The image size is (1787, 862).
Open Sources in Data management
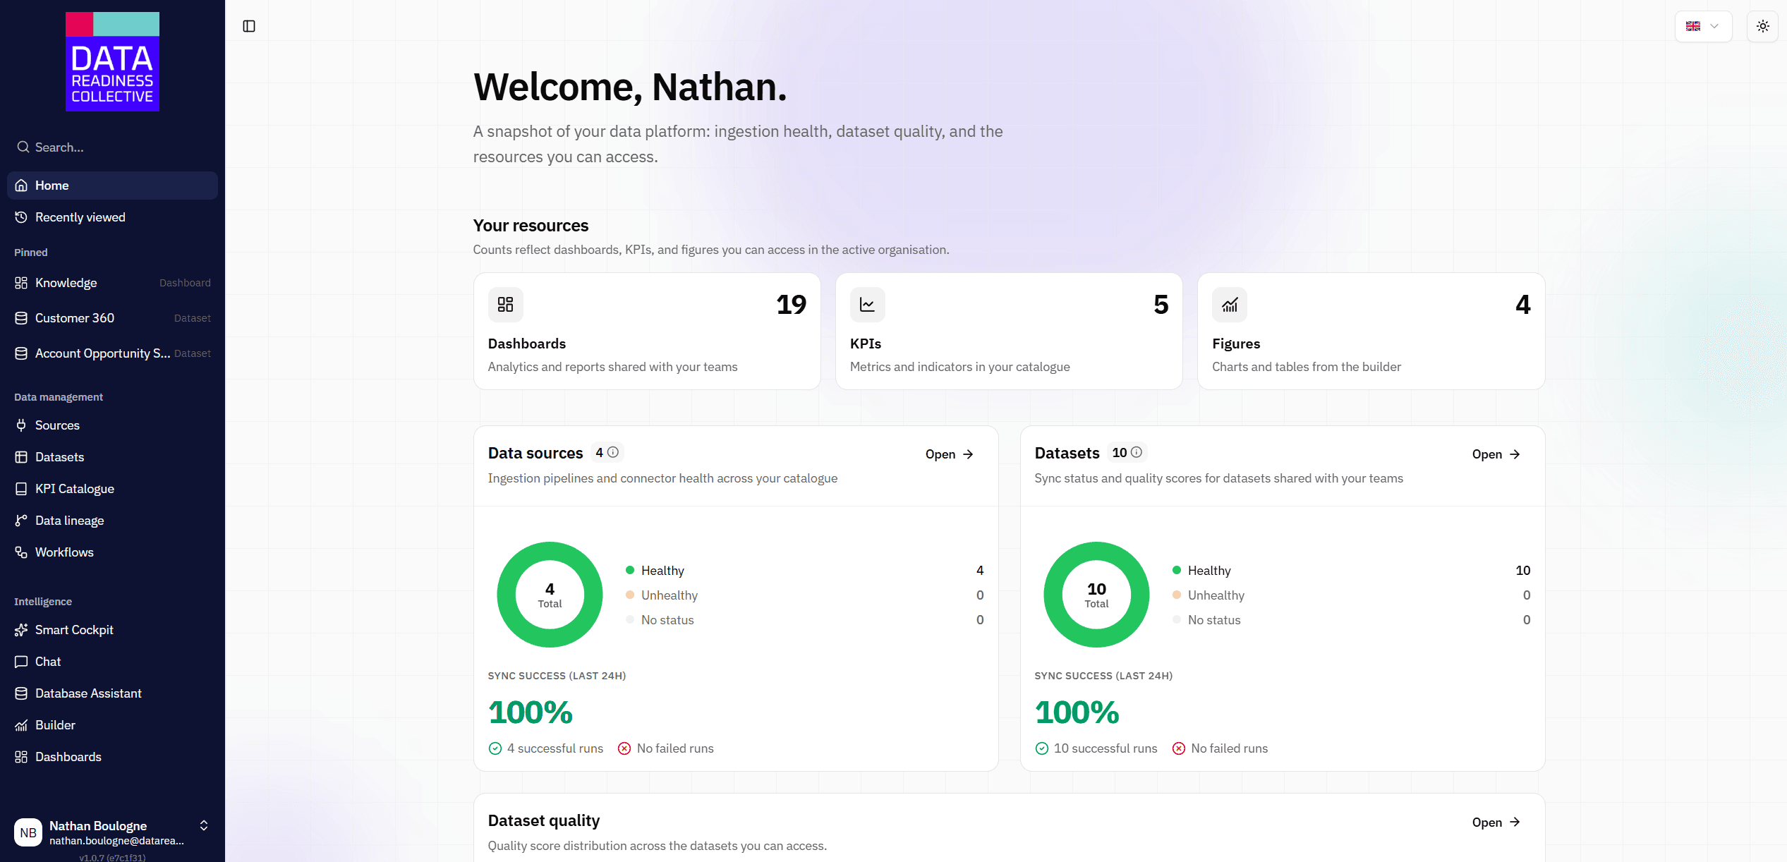[x=112, y=425]
